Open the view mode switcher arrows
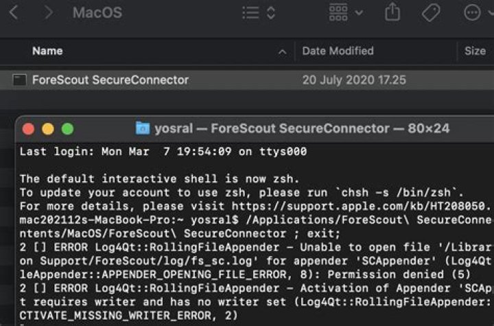This screenshot has height=326, width=494. pyautogui.click(x=271, y=12)
